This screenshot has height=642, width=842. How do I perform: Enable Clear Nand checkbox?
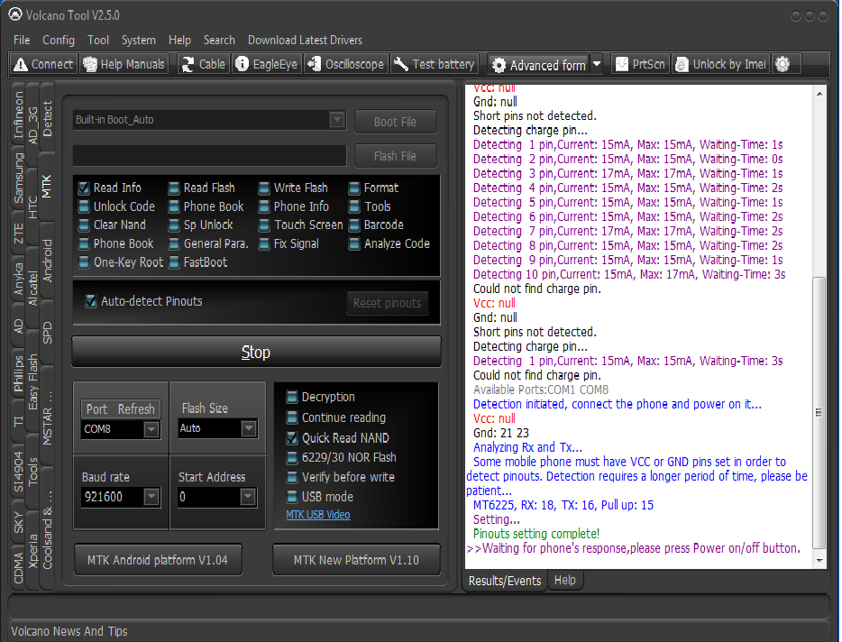(84, 225)
